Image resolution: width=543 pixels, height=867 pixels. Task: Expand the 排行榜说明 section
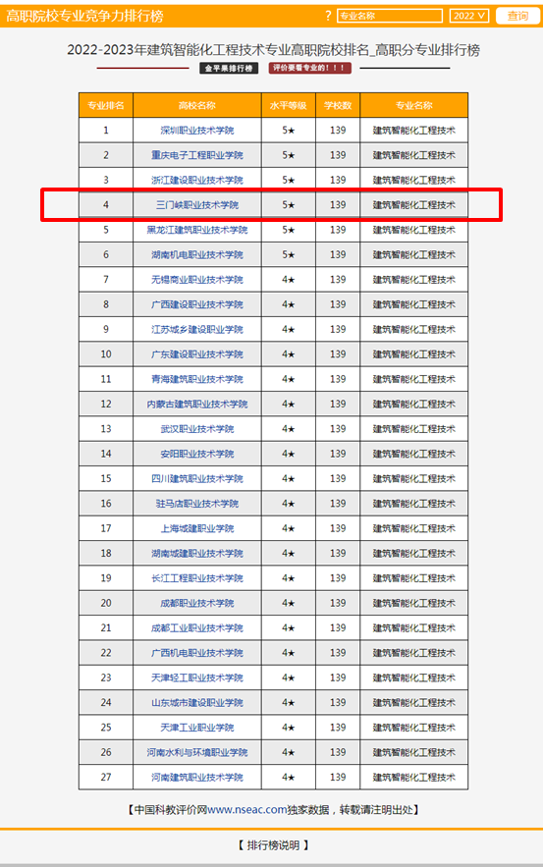(273, 845)
